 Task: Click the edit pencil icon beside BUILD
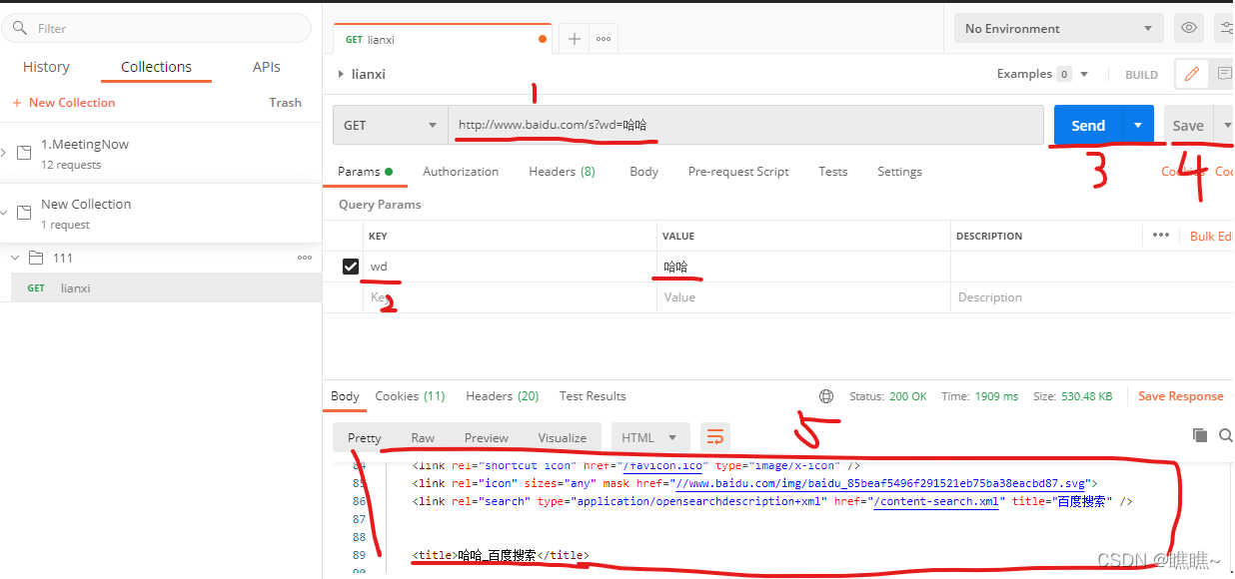click(x=1190, y=74)
